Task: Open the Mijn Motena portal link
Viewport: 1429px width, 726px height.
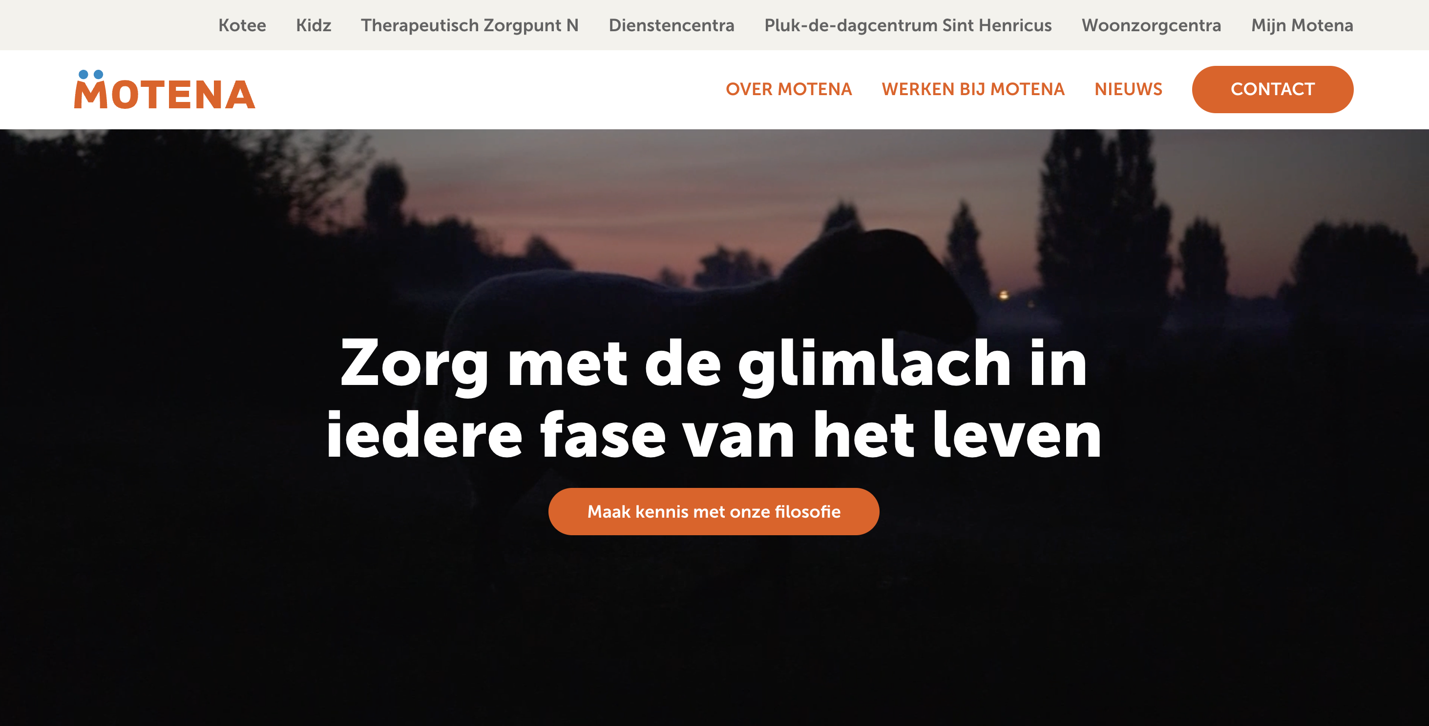Action: pos(1302,25)
